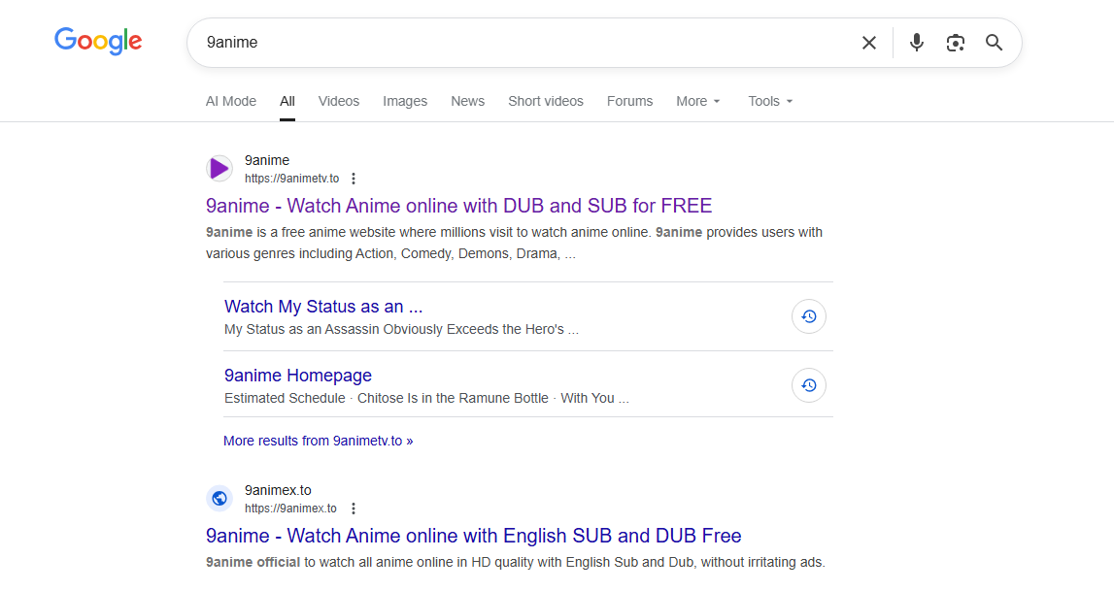Select the AI Mode tab
This screenshot has height=591, width=1114.
[x=231, y=101]
